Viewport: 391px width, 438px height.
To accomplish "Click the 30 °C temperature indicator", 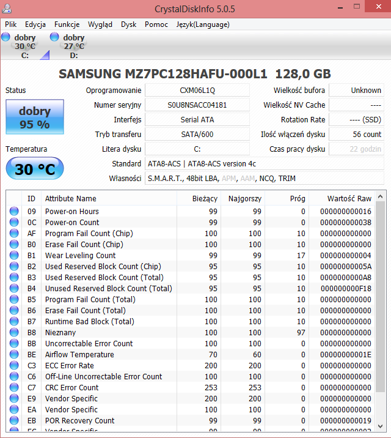I will pyautogui.click(x=35, y=168).
